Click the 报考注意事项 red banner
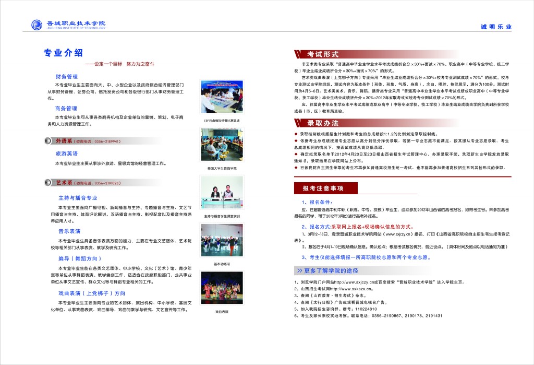This screenshot has width=534, height=365. pos(326,189)
